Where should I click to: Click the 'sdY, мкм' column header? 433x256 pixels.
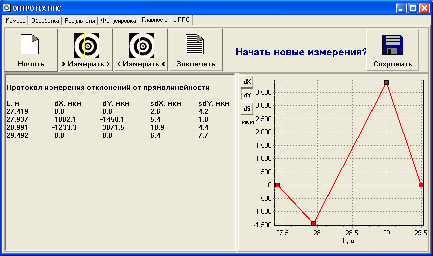pyautogui.click(x=214, y=104)
